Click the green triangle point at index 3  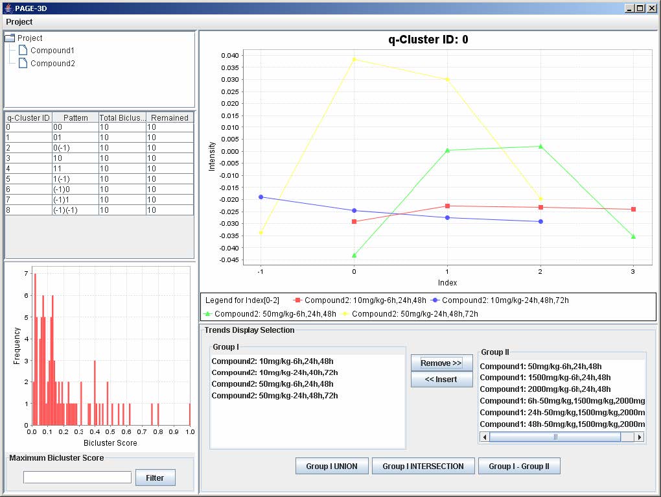click(x=633, y=237)
